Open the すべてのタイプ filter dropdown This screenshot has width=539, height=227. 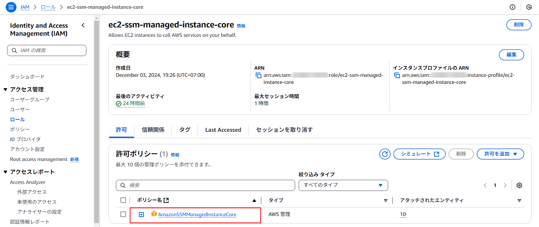pos(343,185)
